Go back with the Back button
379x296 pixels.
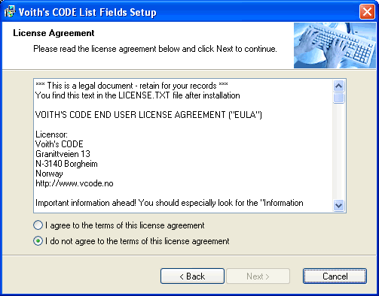click(192, 276)
